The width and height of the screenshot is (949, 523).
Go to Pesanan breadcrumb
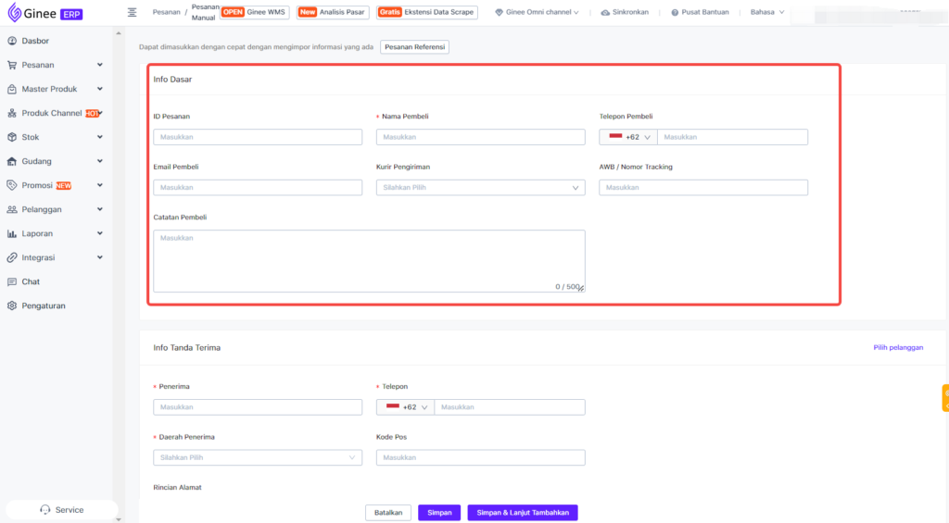pos(167,12)
